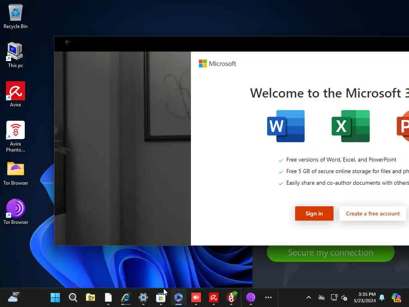Click the back arrow in the Microsoft 365 window

68,42
